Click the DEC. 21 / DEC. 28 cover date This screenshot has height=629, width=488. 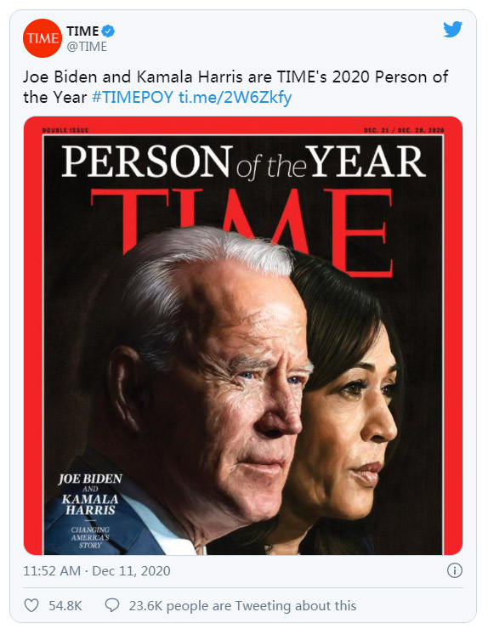click(404, 130)
